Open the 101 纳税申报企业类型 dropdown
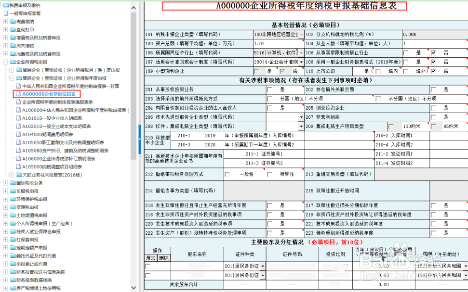 tap(301, 35)
